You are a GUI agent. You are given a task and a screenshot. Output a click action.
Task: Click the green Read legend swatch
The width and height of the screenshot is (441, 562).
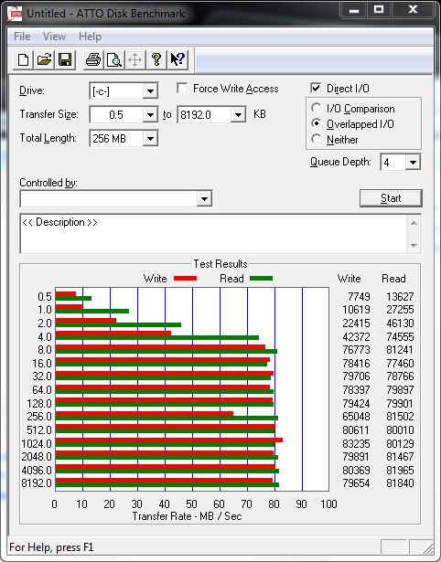pyautogui.click(x=261, y=278)
